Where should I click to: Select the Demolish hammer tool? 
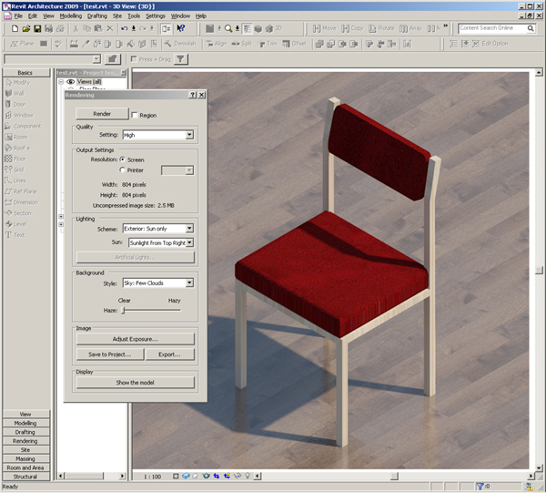pyautogui.click(x=180, y=44)
